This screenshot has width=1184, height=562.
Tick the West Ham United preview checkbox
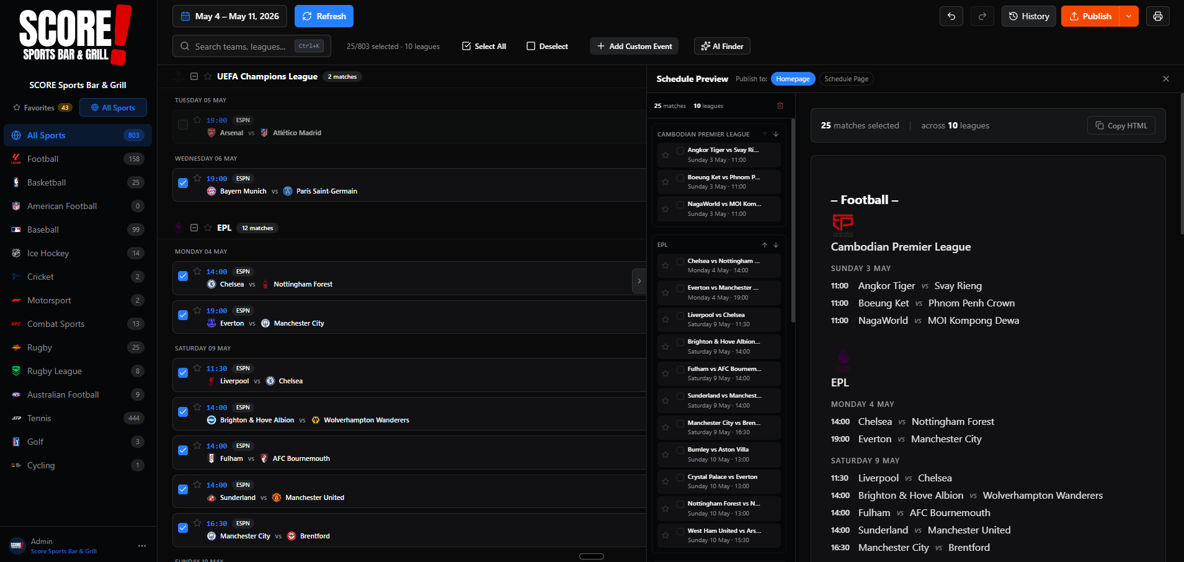click(680, 531)
